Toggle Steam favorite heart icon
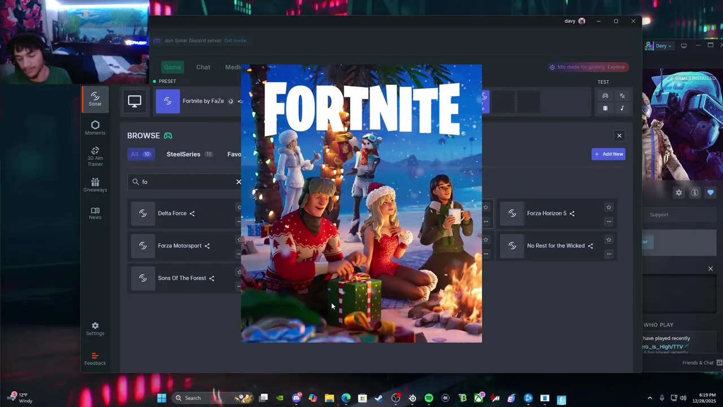This screenshot has height=407, width=723. [711, 193]
